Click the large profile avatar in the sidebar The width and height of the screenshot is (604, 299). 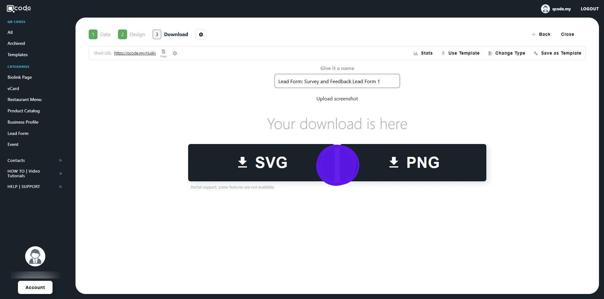(x=35, y=256)
